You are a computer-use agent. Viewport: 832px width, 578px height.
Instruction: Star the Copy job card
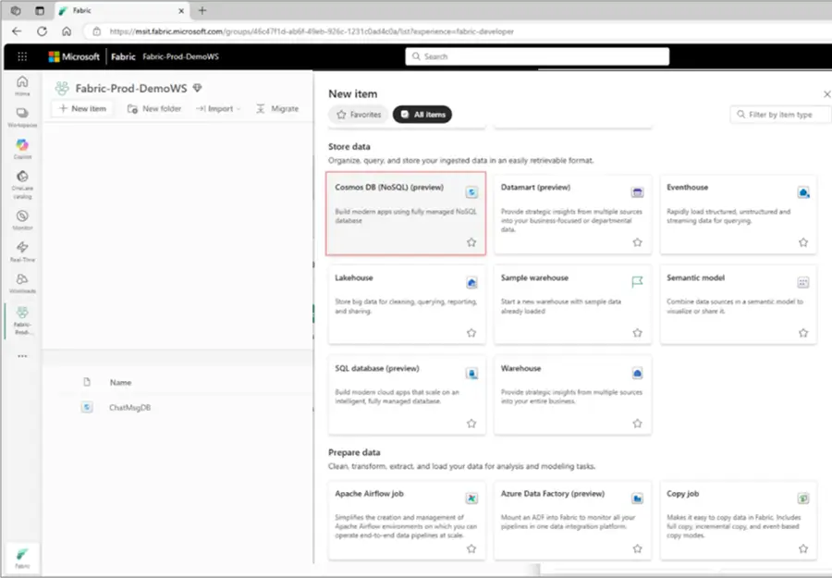[803, 548]
